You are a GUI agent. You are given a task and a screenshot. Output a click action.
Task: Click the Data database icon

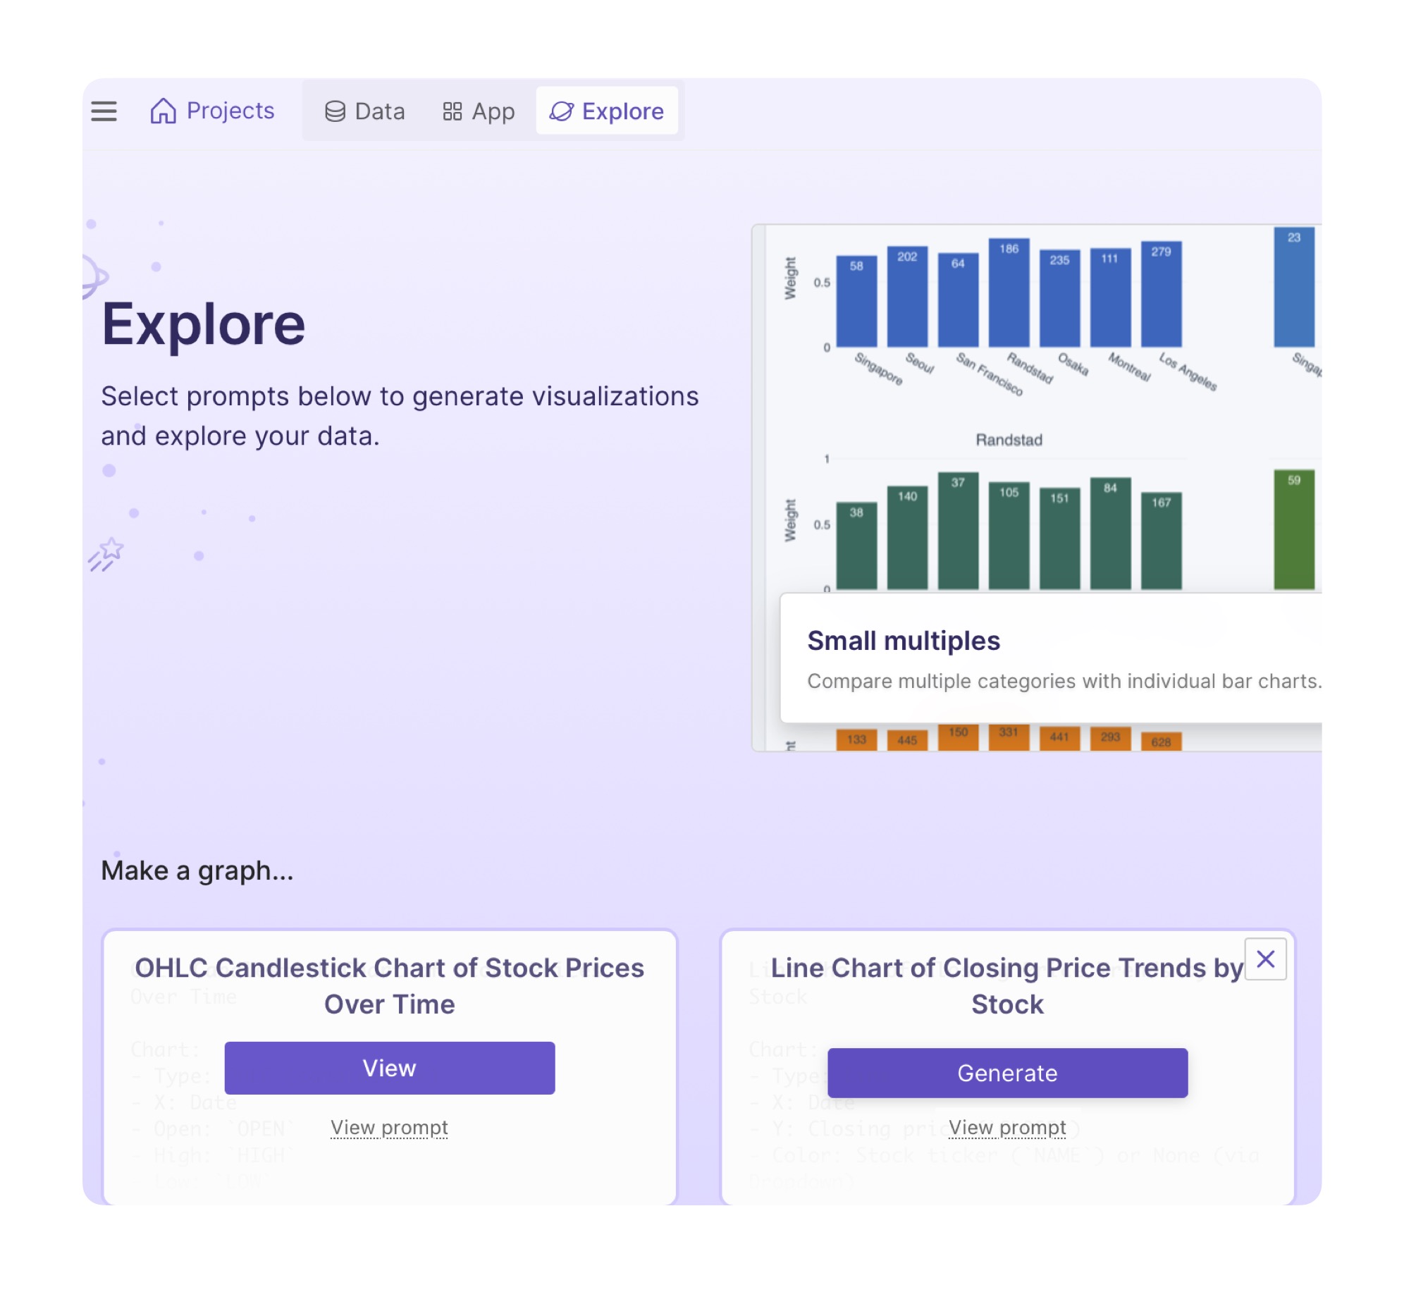point(335,111)
